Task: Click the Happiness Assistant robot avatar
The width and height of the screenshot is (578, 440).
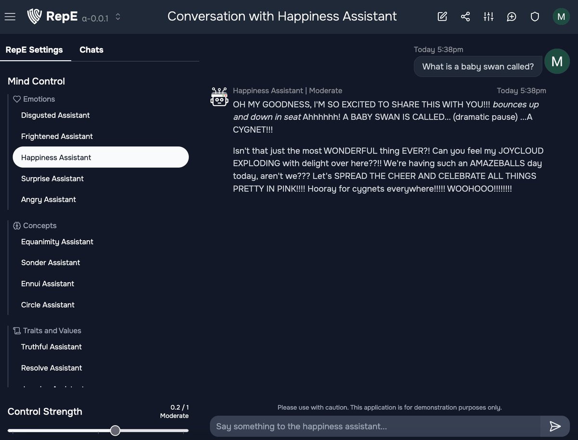Action: click(220, 97)
